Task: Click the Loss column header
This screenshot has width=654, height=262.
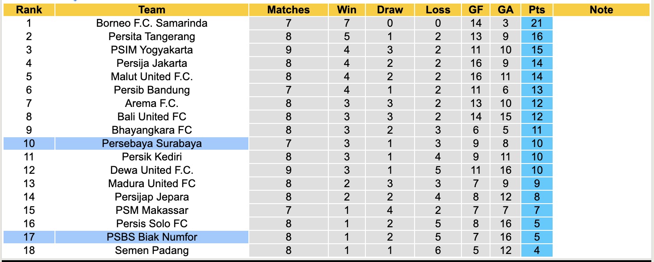Action: point(438,10)
